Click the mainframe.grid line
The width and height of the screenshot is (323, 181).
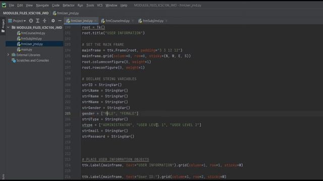(136, 56)
